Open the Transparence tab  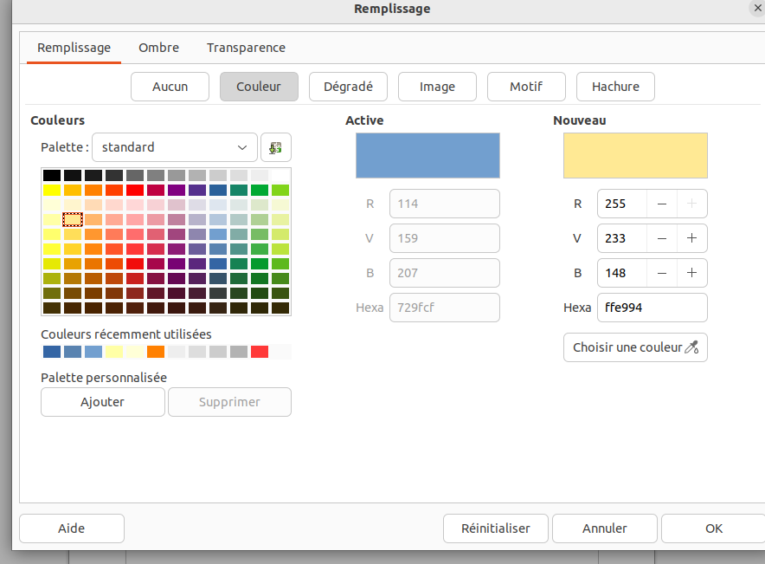tap(246, 48)
